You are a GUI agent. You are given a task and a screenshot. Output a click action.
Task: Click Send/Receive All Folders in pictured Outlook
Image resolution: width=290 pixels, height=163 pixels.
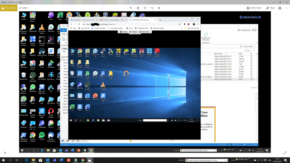[x=206, y=37]
